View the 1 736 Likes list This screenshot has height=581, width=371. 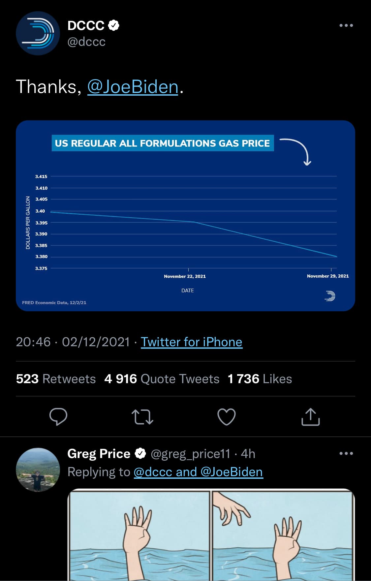[x=260, y=379]
